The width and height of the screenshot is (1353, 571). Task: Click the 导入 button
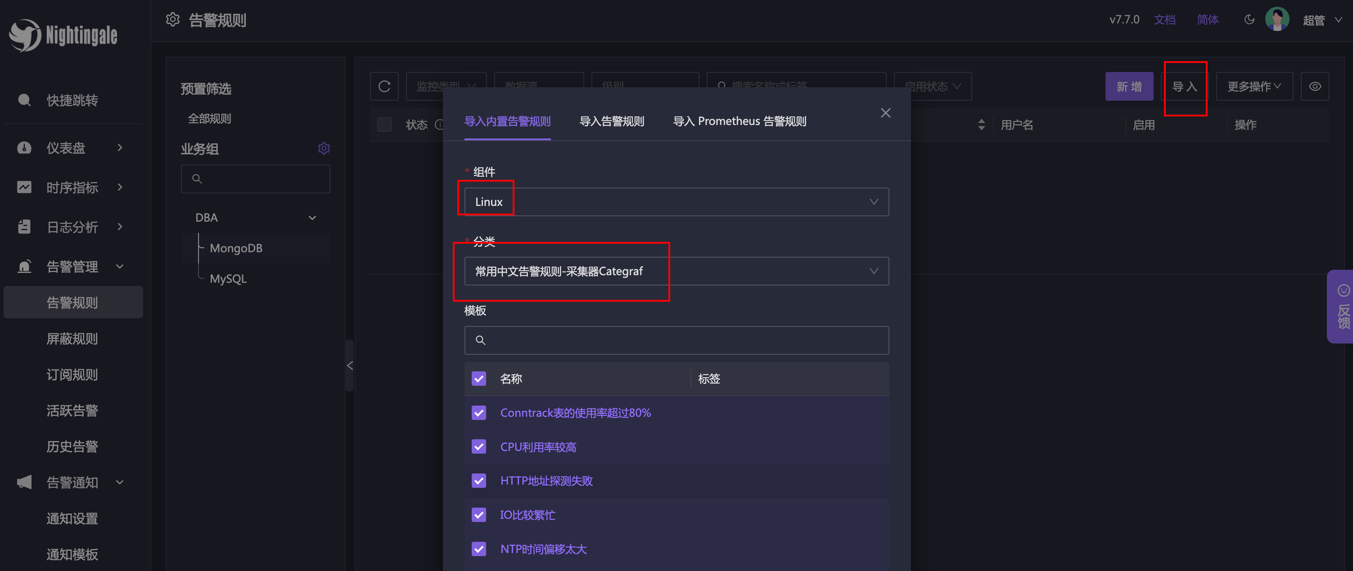tap(1184, 86)
